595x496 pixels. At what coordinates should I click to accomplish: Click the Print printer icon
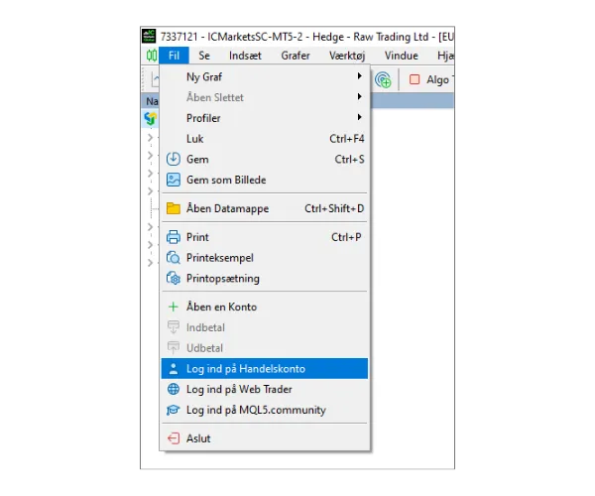[x=174, y=237]
